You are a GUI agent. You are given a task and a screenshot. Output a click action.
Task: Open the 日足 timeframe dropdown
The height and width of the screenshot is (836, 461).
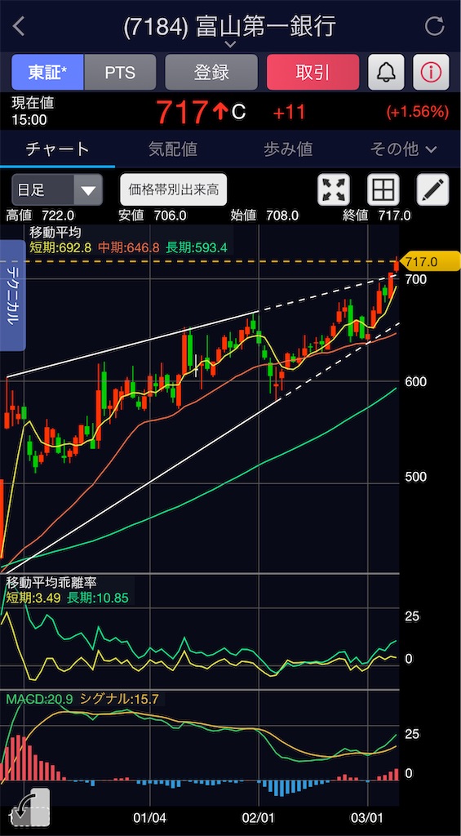[56, 189]
